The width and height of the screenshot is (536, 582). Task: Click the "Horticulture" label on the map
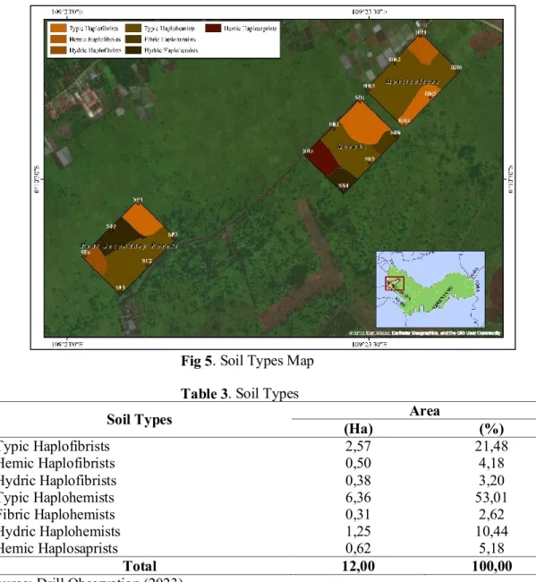click(x=413, y=81)
